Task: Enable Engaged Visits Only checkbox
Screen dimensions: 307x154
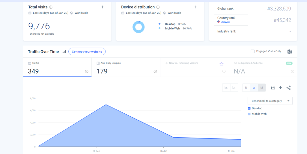Action: [253, 51]
